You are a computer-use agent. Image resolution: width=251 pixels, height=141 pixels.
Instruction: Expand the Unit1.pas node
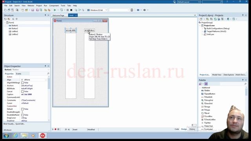pyautogui.click(x=202, y=34)
